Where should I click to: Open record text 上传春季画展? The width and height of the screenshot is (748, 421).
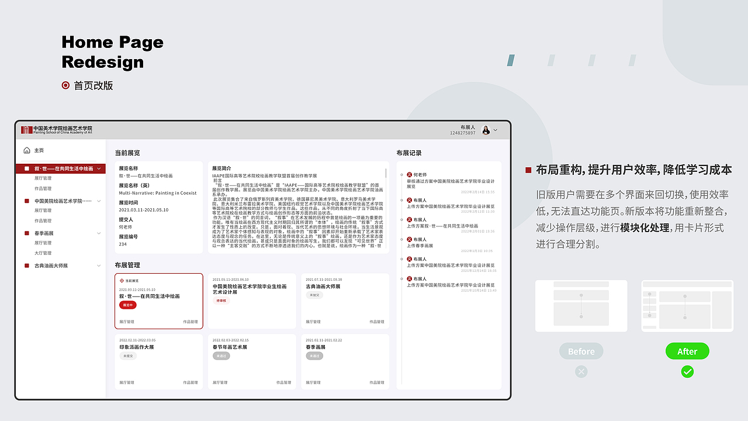coord(420,246)
